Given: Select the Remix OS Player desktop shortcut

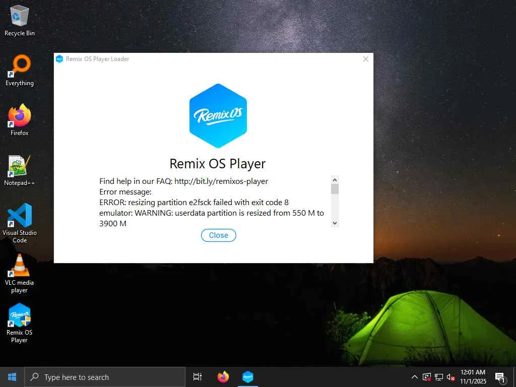Looking at the screenshot, I should tap(20, 323).
